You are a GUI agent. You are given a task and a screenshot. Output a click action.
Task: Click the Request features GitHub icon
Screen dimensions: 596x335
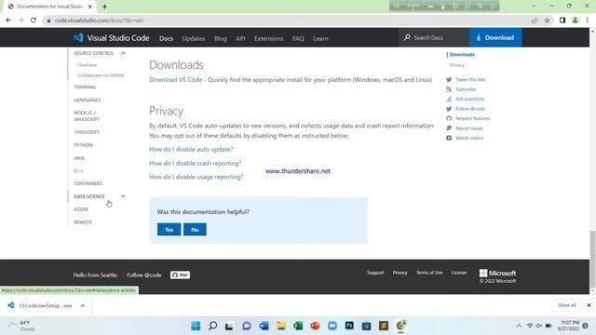(449, 118)
